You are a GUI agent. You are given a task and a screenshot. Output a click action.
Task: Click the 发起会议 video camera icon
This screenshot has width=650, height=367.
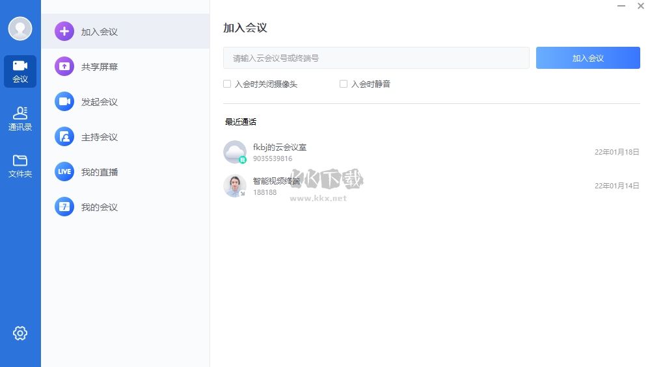tap(64, 101)
